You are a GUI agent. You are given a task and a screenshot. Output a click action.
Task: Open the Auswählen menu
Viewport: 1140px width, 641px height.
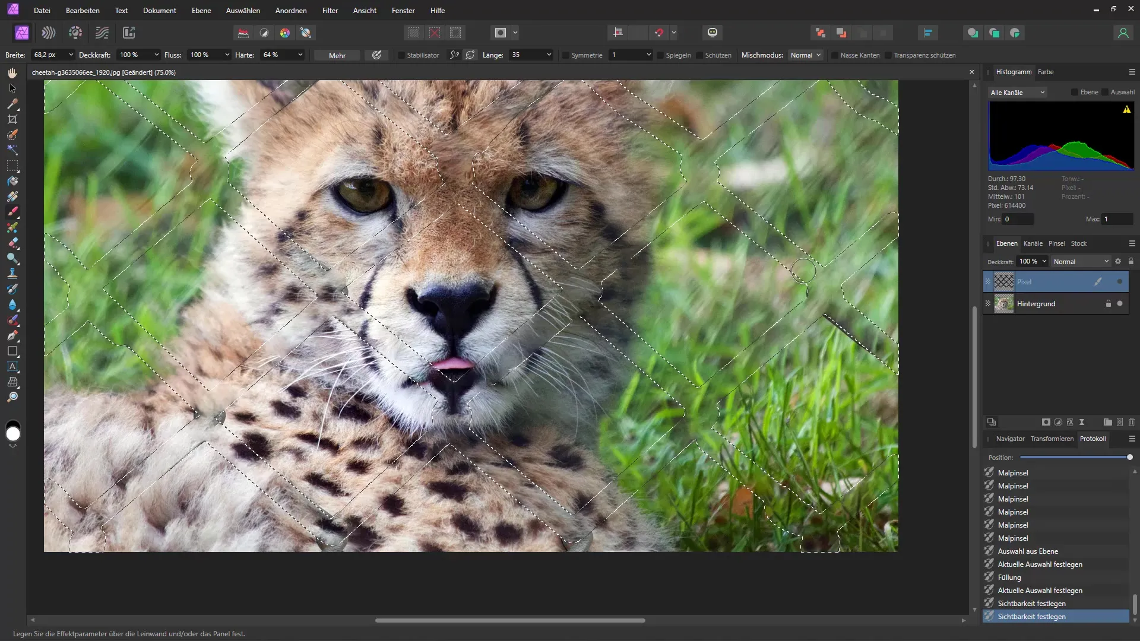[243, 11]
